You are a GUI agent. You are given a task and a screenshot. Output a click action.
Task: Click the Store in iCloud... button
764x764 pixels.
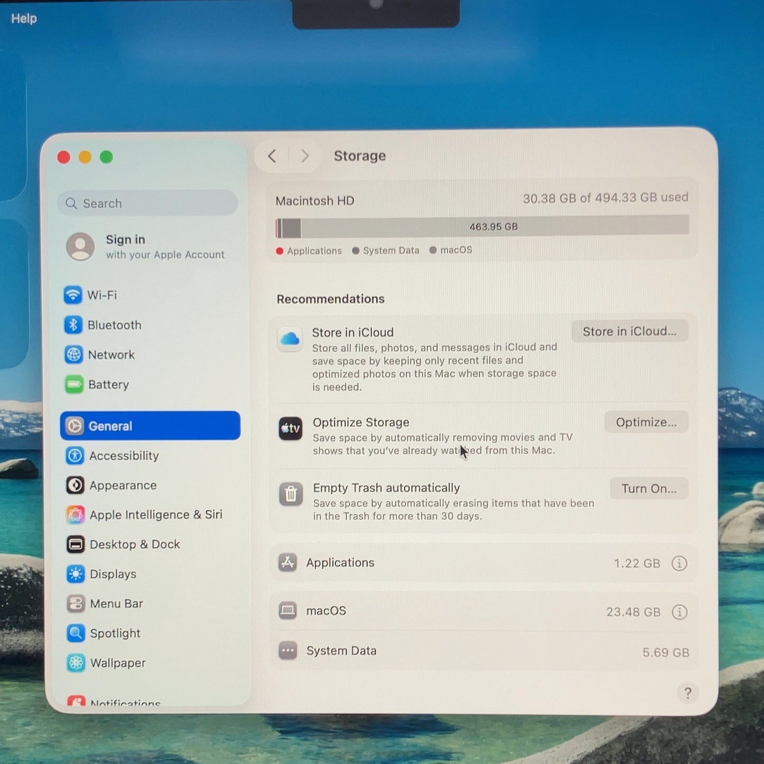[630, 332]
